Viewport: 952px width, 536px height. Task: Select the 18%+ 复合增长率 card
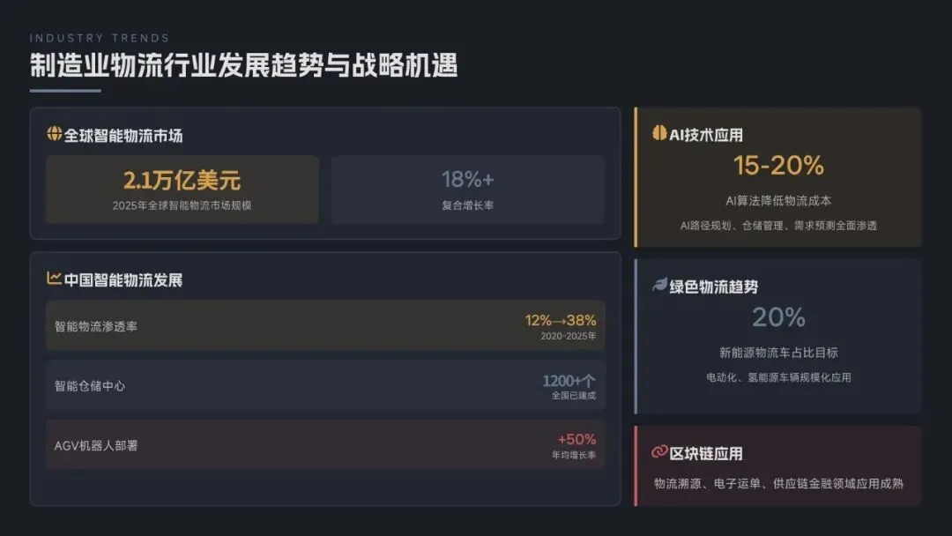[x=467, y=190]
